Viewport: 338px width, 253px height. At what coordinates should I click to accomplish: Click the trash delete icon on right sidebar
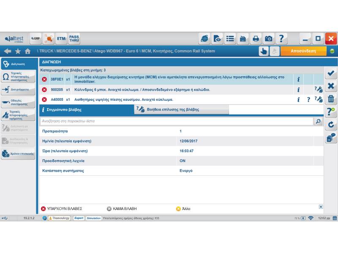(331, 99)
